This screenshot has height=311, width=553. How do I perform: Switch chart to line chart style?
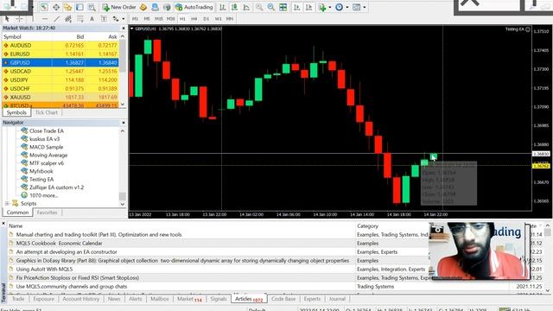(x=246, y=7)
